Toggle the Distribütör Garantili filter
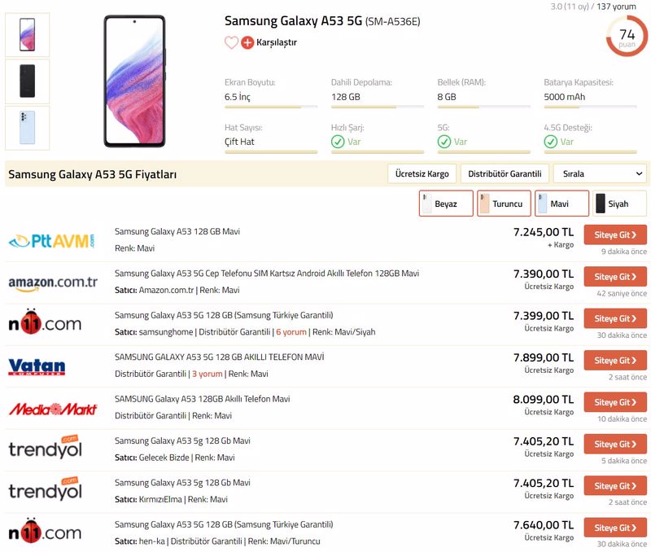The width and height of the screenshot is (651, 552). (505, 174)
